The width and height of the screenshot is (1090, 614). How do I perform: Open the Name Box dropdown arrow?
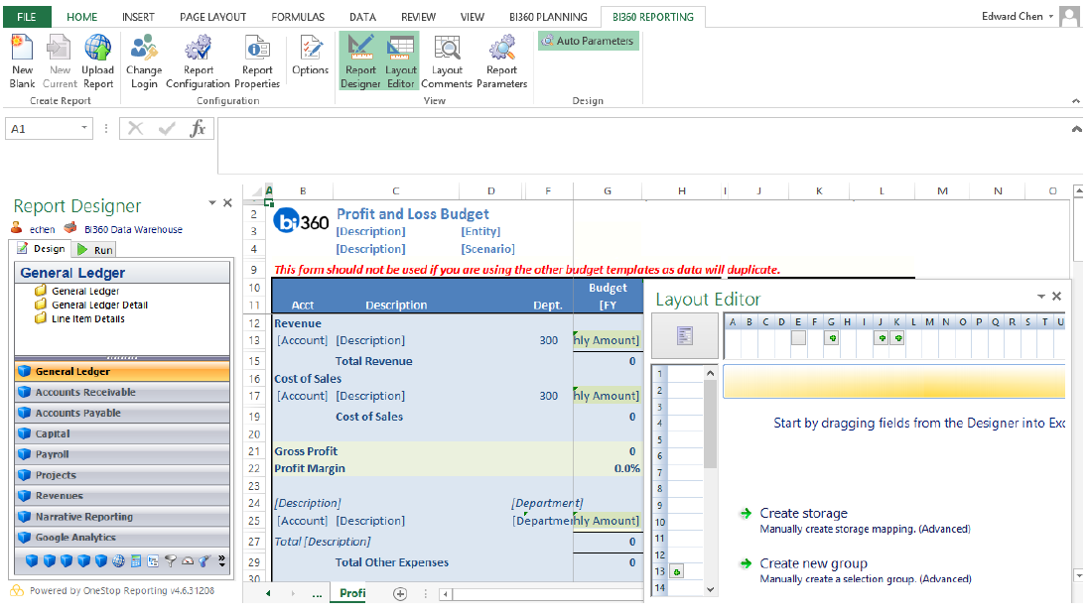click(84, 128)
